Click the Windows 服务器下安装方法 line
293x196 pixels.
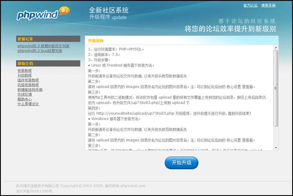pos(114,119)
